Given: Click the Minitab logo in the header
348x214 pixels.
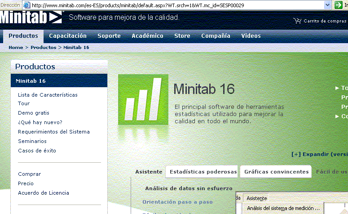Looking at the screenshot, I should (x=31, y=17).
